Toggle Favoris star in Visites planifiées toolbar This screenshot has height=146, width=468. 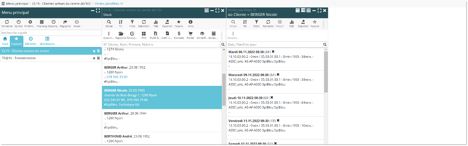tap(315, 23)
